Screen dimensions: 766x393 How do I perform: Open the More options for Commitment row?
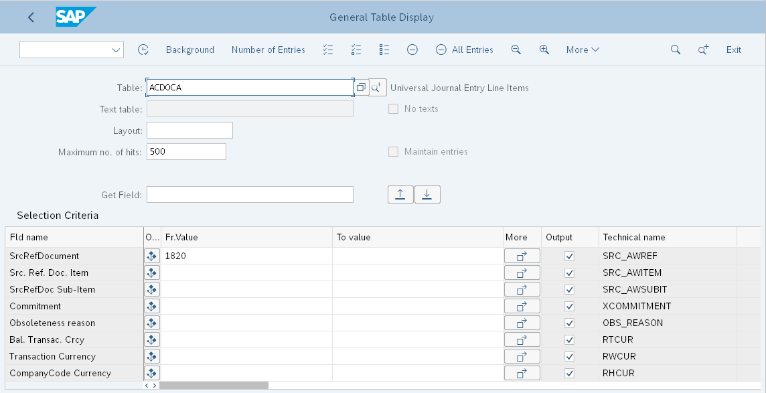pyautogui.click(x=522, y=306)
